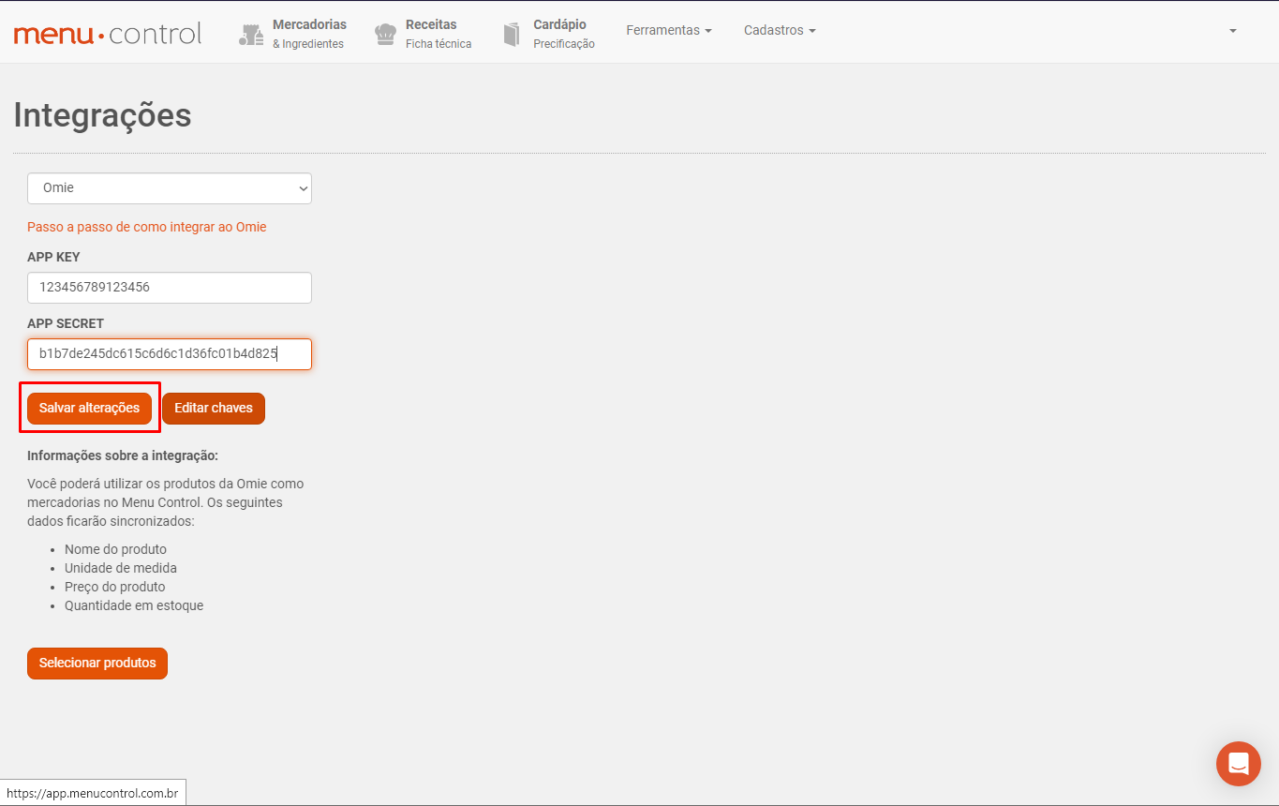Expand the Ferramentas dropdown
Image resolution: width=1279 pixels, height=806 pixels.
[669, 30]
